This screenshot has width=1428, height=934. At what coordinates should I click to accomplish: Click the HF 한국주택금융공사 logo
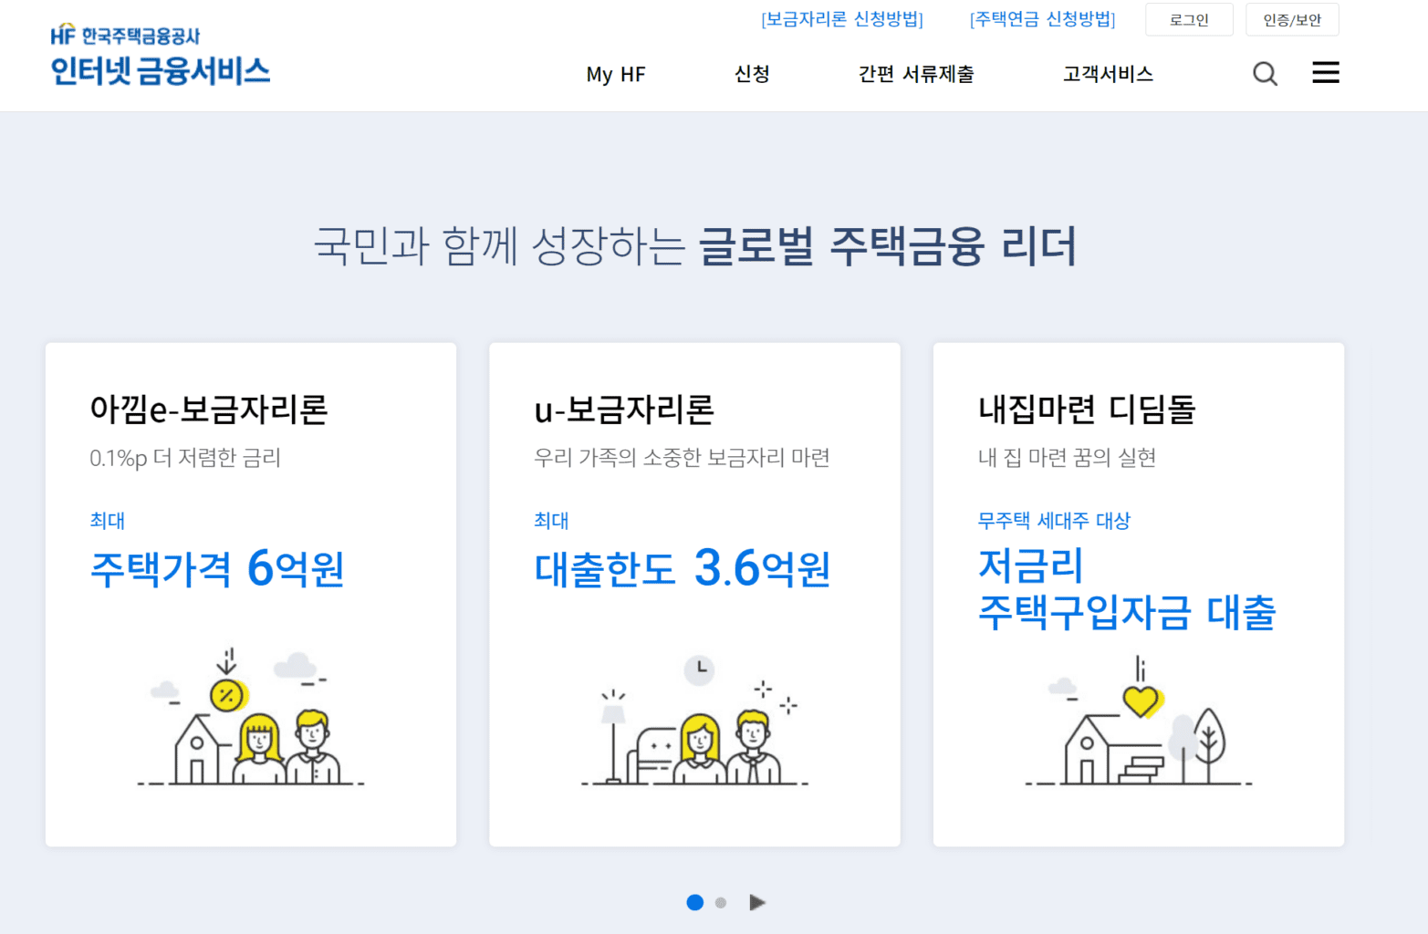125,36
